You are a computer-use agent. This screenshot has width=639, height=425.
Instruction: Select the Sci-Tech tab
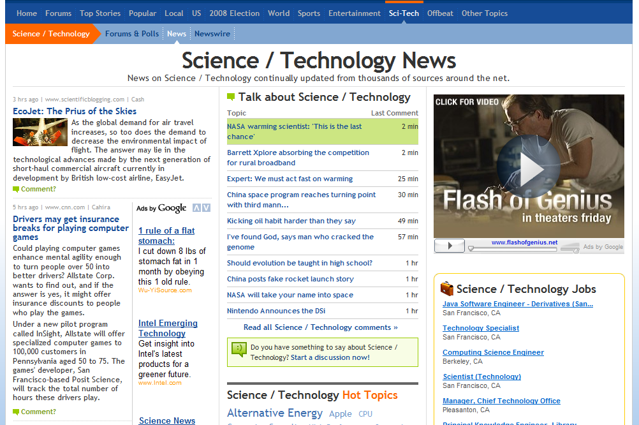(x=404, y=13)
